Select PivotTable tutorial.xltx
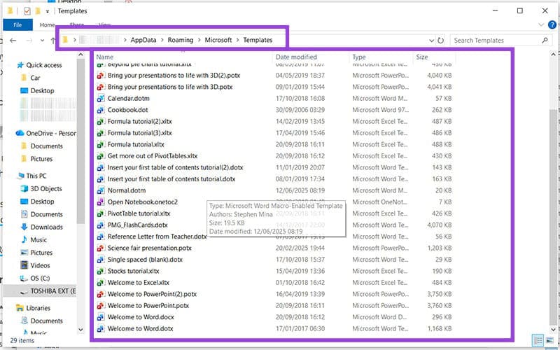Screen dimensions: 560x350 coord(139,213)
